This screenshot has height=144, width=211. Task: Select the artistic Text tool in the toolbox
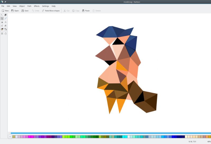click(x=2, y=15)
